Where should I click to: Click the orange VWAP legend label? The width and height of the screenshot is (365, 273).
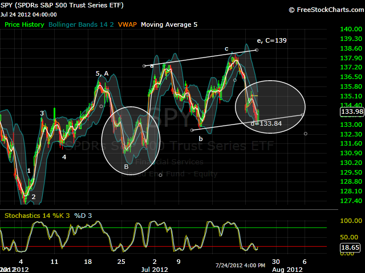click(127, 24)
